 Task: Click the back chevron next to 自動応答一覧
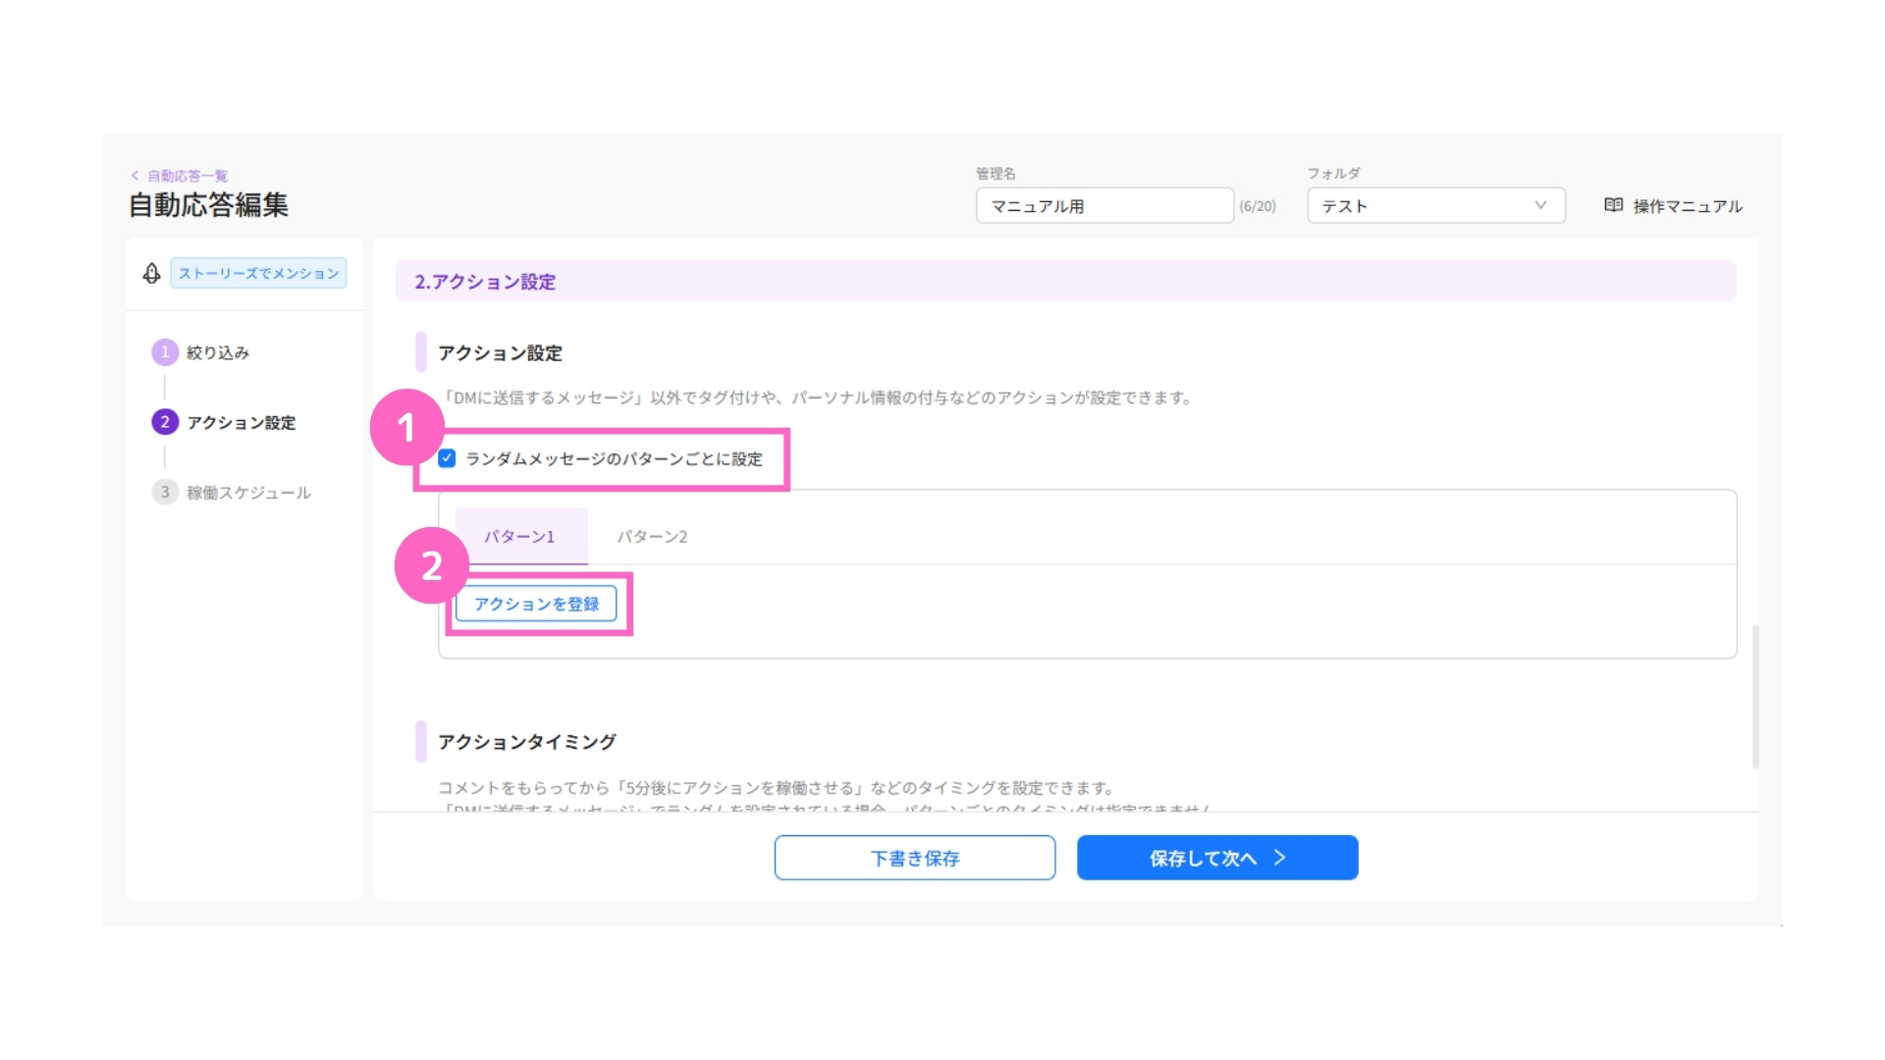click(x=135, y=176)
